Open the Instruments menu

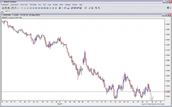click(x=14, y=5)
